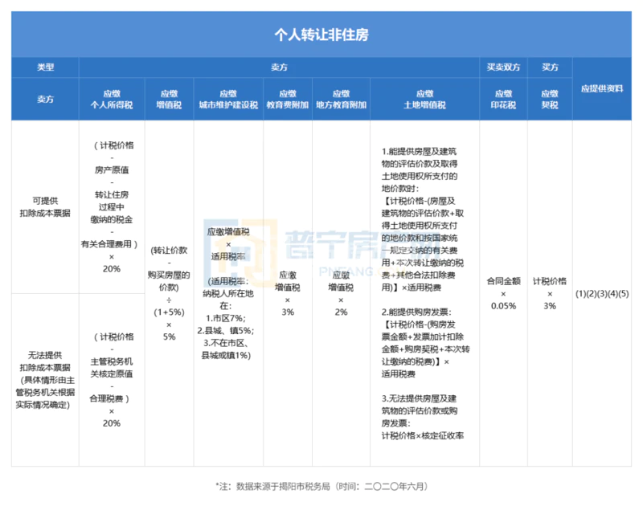
Task: Click the 应缴城市维护建设税 column header
Action: tap(228, 99)
